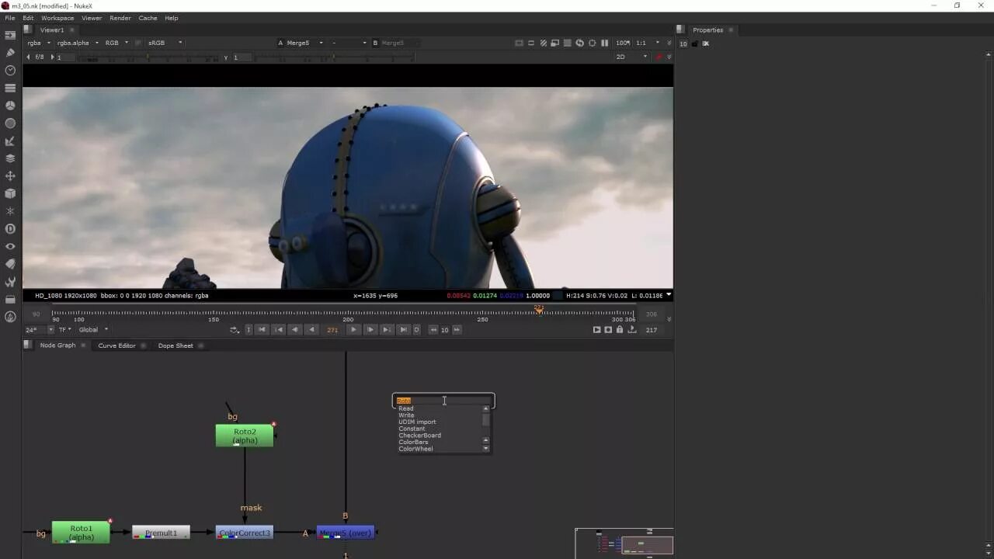Viewport: 994px width, 559px height.
Task: Open the Render menu
Action: coord(120,18)
